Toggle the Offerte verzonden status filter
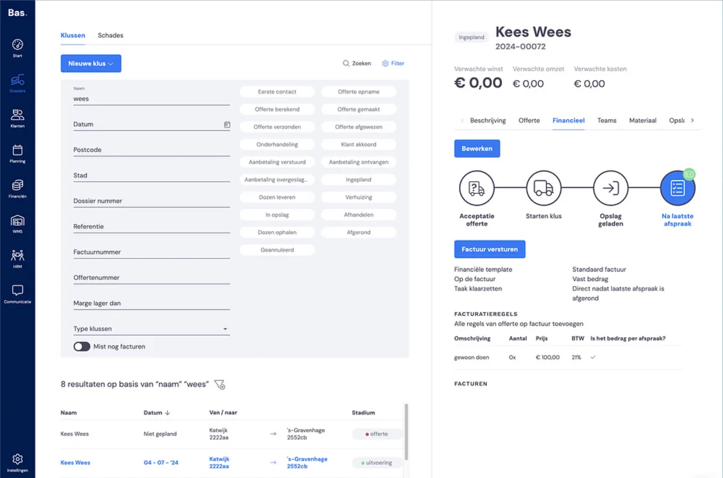The height and width of the screenshot is (478, 723). coord(277,127)
